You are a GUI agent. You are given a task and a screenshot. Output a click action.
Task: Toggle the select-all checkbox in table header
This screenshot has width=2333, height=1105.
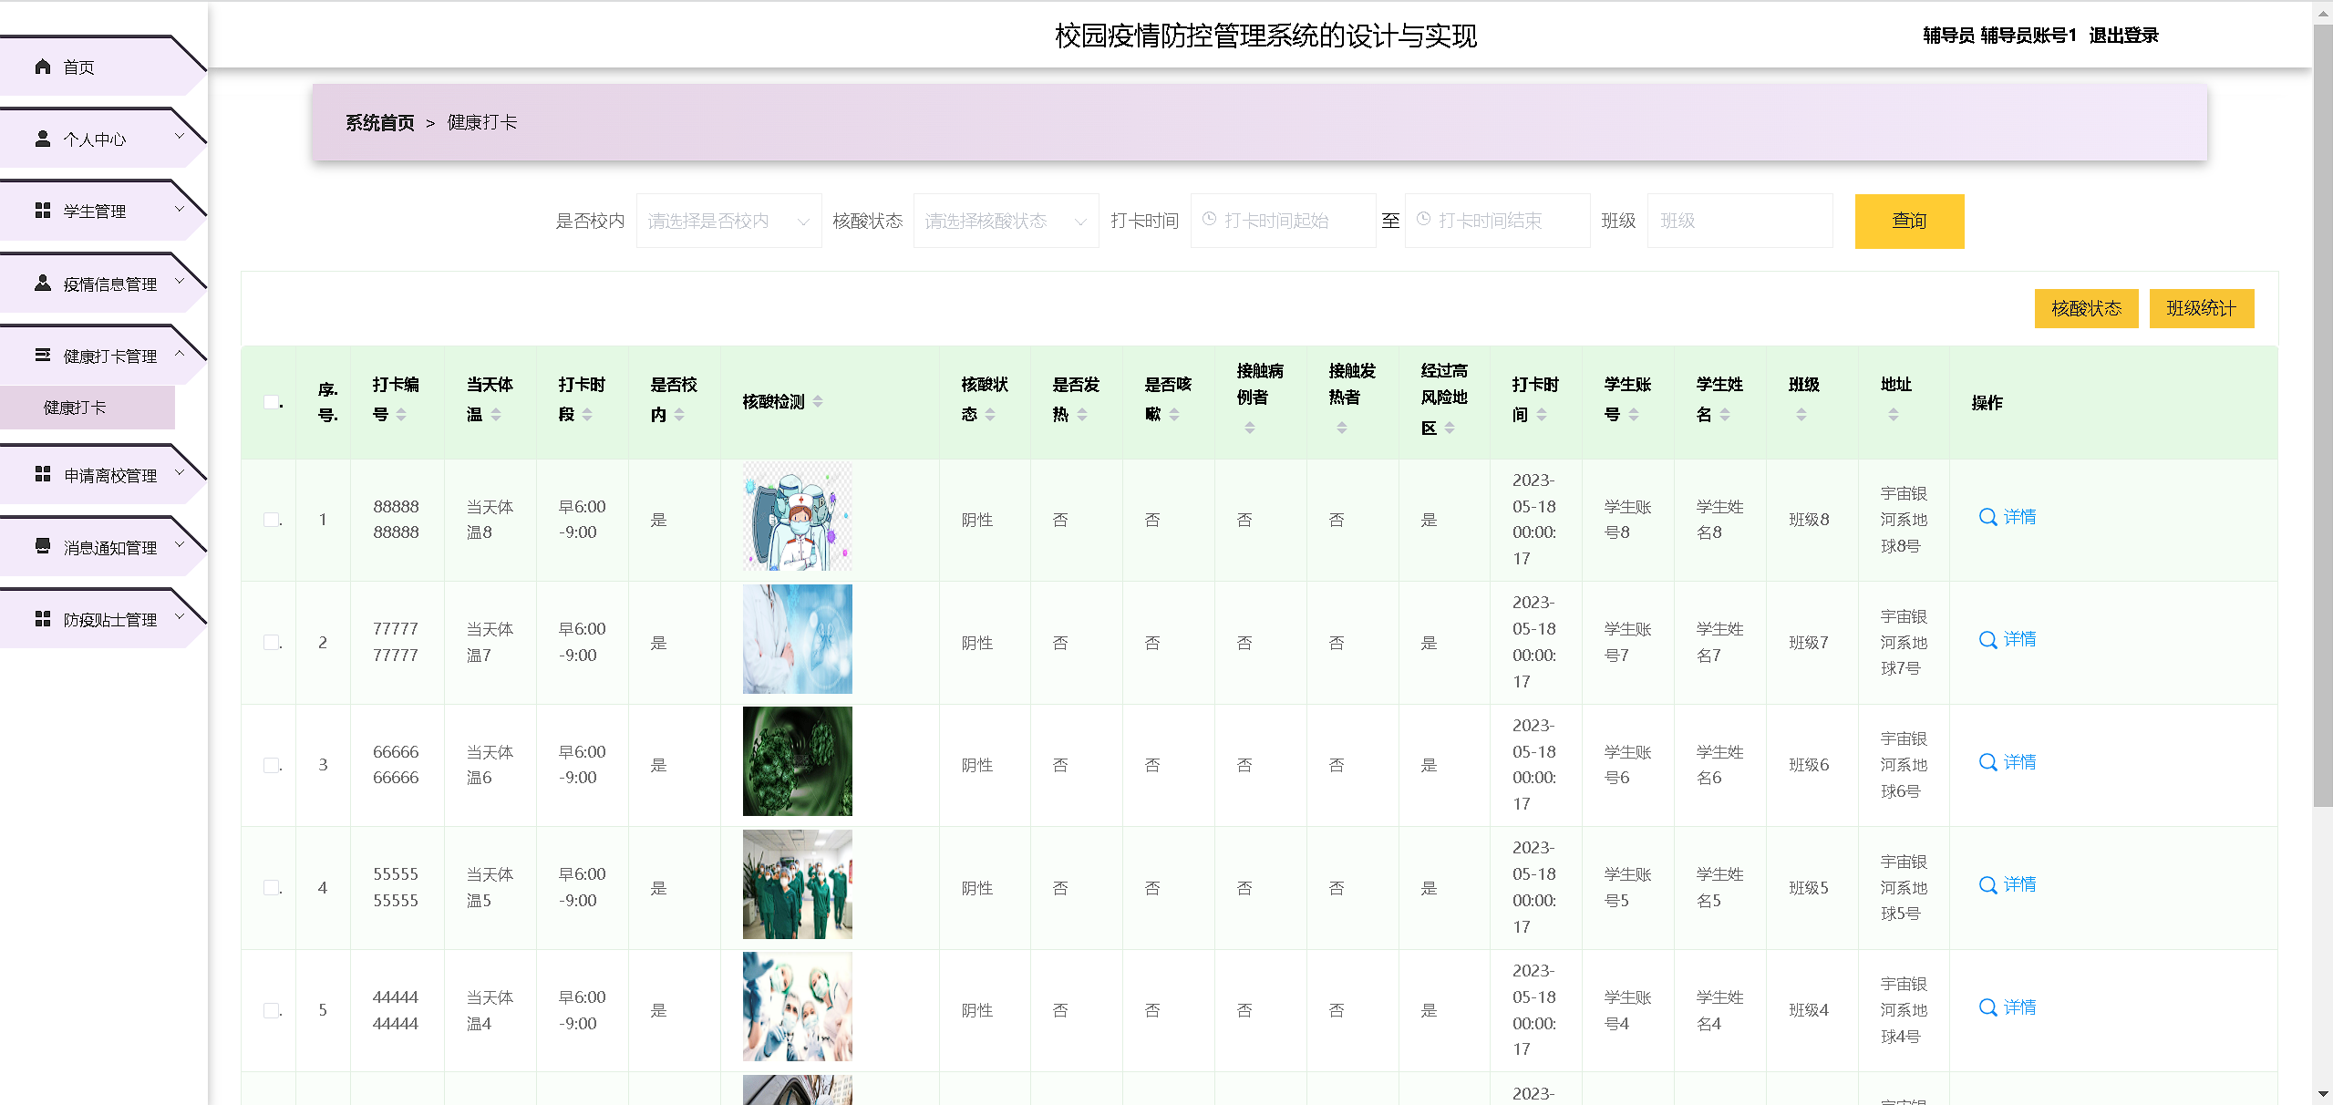[x=271, y=402]
